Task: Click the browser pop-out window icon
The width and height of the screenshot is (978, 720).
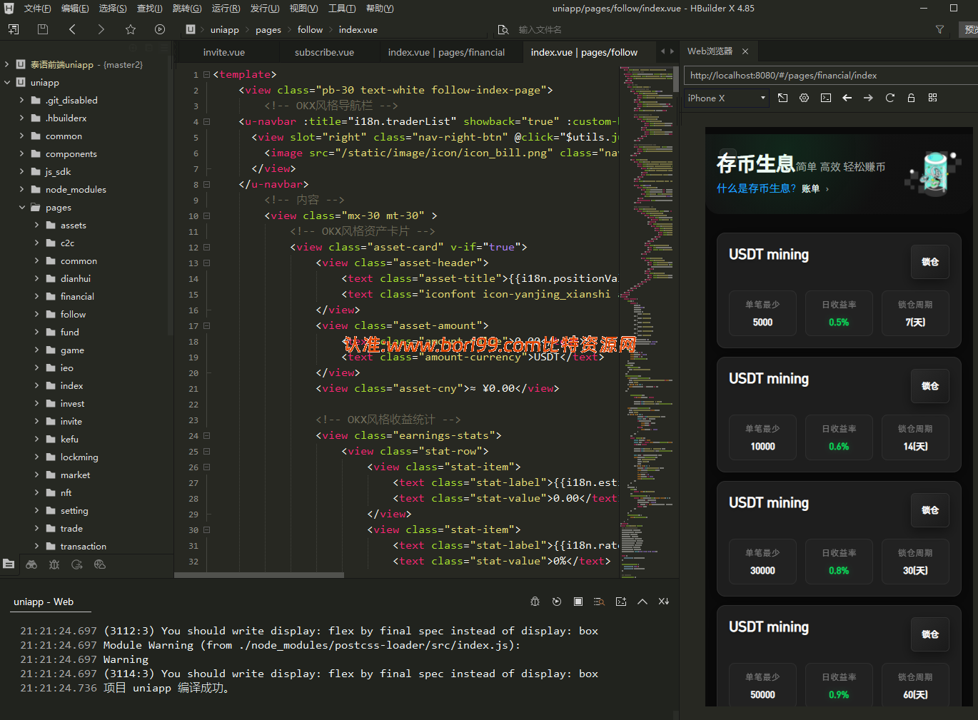Action: point(783,98)
